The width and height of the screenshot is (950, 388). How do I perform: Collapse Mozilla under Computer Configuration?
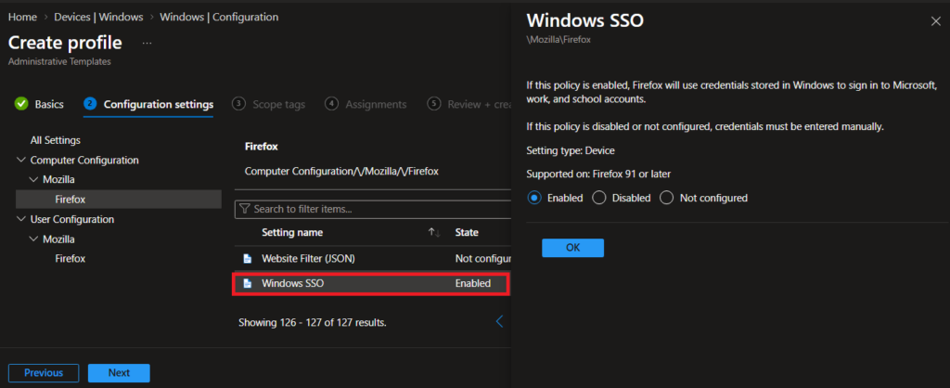point(33,179)
